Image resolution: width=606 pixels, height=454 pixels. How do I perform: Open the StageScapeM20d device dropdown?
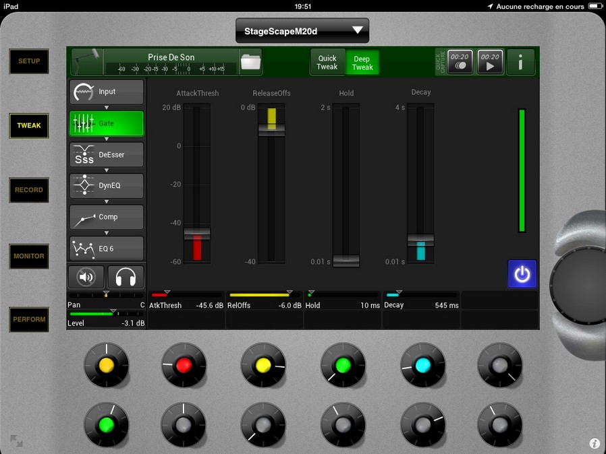click(x=302, y=31)
